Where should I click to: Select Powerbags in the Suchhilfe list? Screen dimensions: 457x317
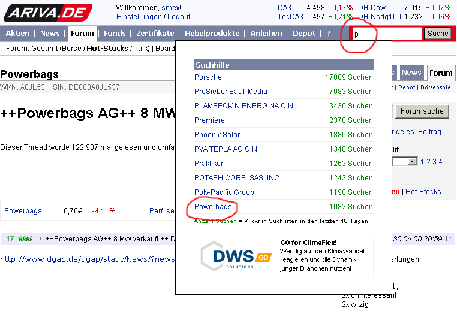click(213, 207)
